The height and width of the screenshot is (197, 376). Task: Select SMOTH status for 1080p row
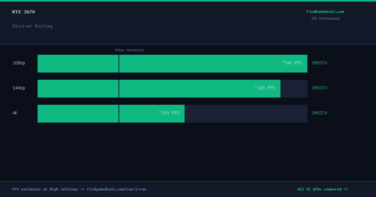(320, 63)
